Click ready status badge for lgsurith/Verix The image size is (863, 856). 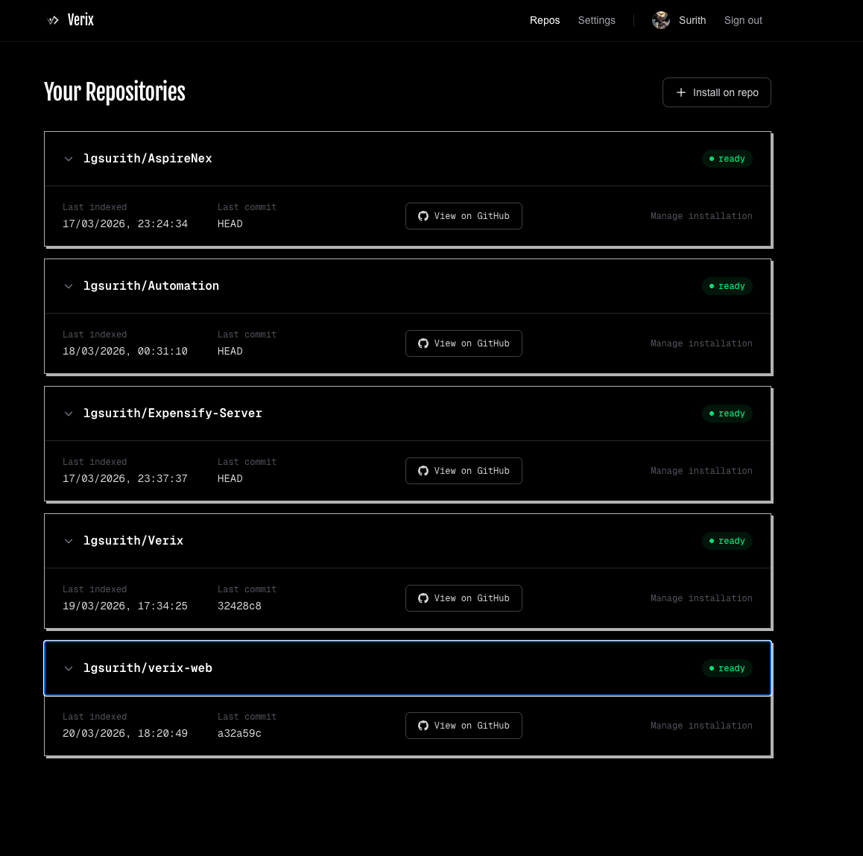[727, 541]
